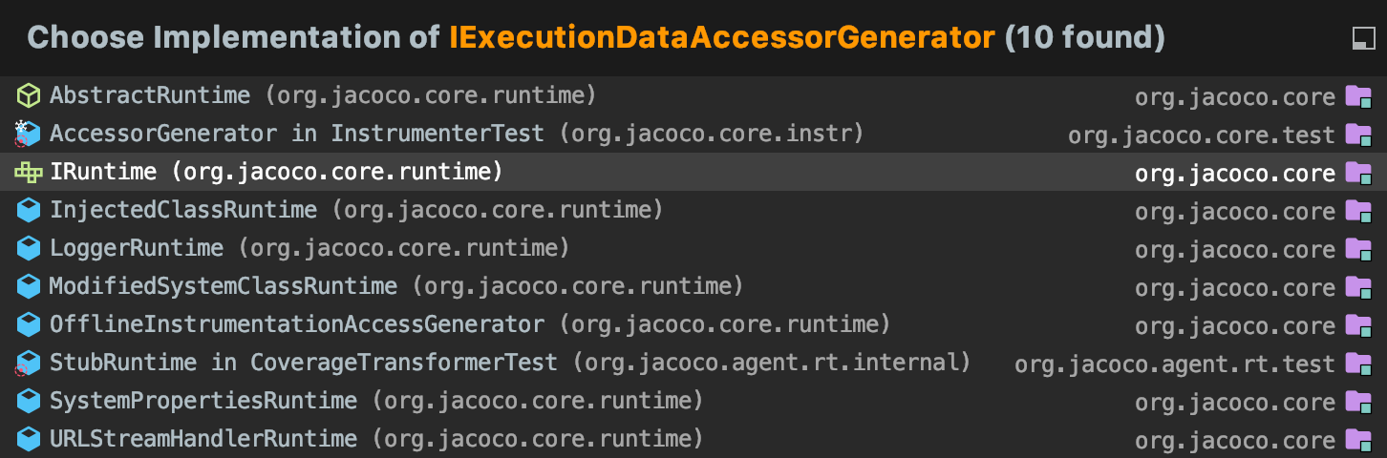Pick SystemPropertiesRuntime implementation
The width and height of the screenshot is (1387, 458).
click(203, 401)
